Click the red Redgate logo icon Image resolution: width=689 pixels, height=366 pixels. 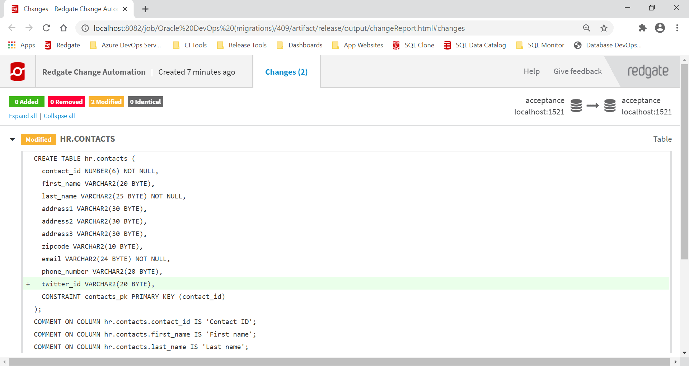coord(18,72)
